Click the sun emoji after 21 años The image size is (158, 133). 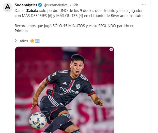pos(32,41)
